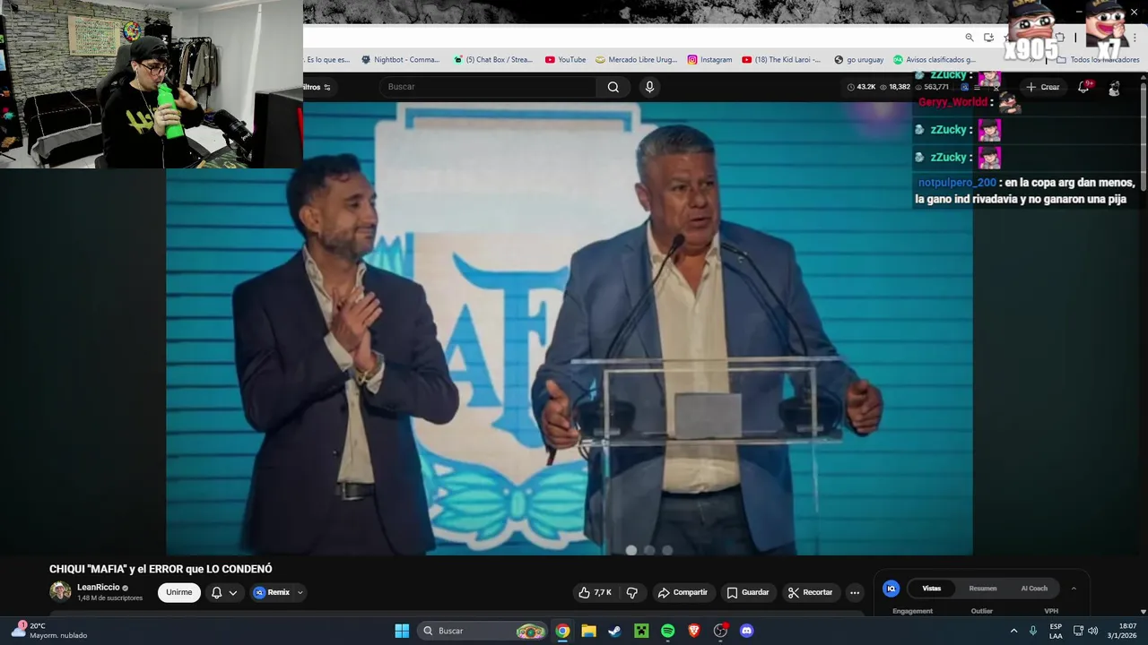
Task: Switch to the AI Coach tab
Action: tap(1034, 589)
